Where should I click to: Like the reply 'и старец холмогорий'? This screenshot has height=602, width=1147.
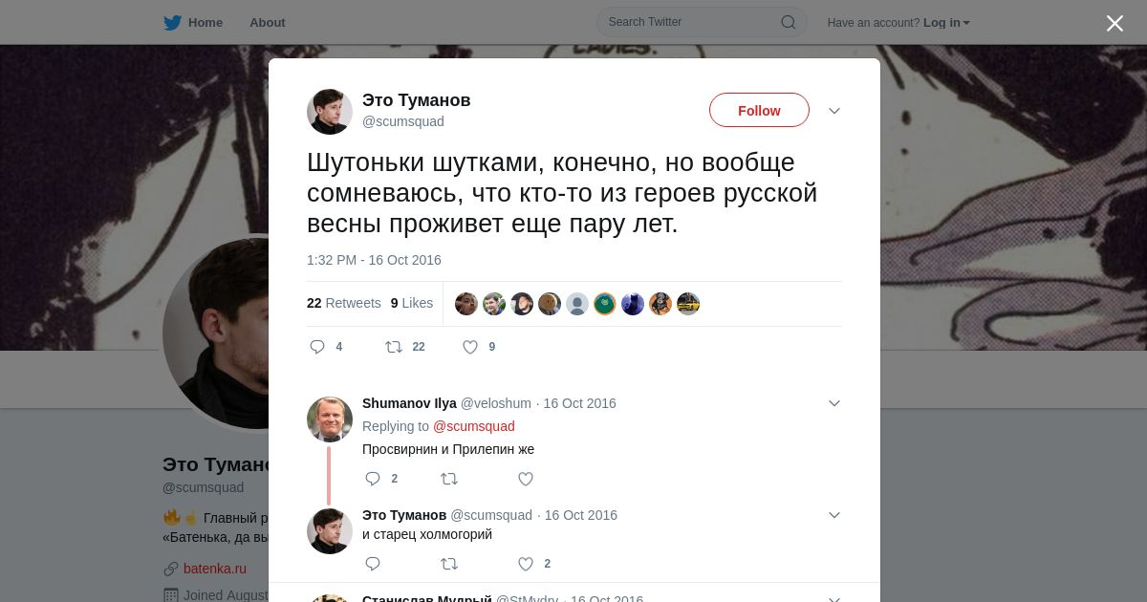[x=526, y=564]
